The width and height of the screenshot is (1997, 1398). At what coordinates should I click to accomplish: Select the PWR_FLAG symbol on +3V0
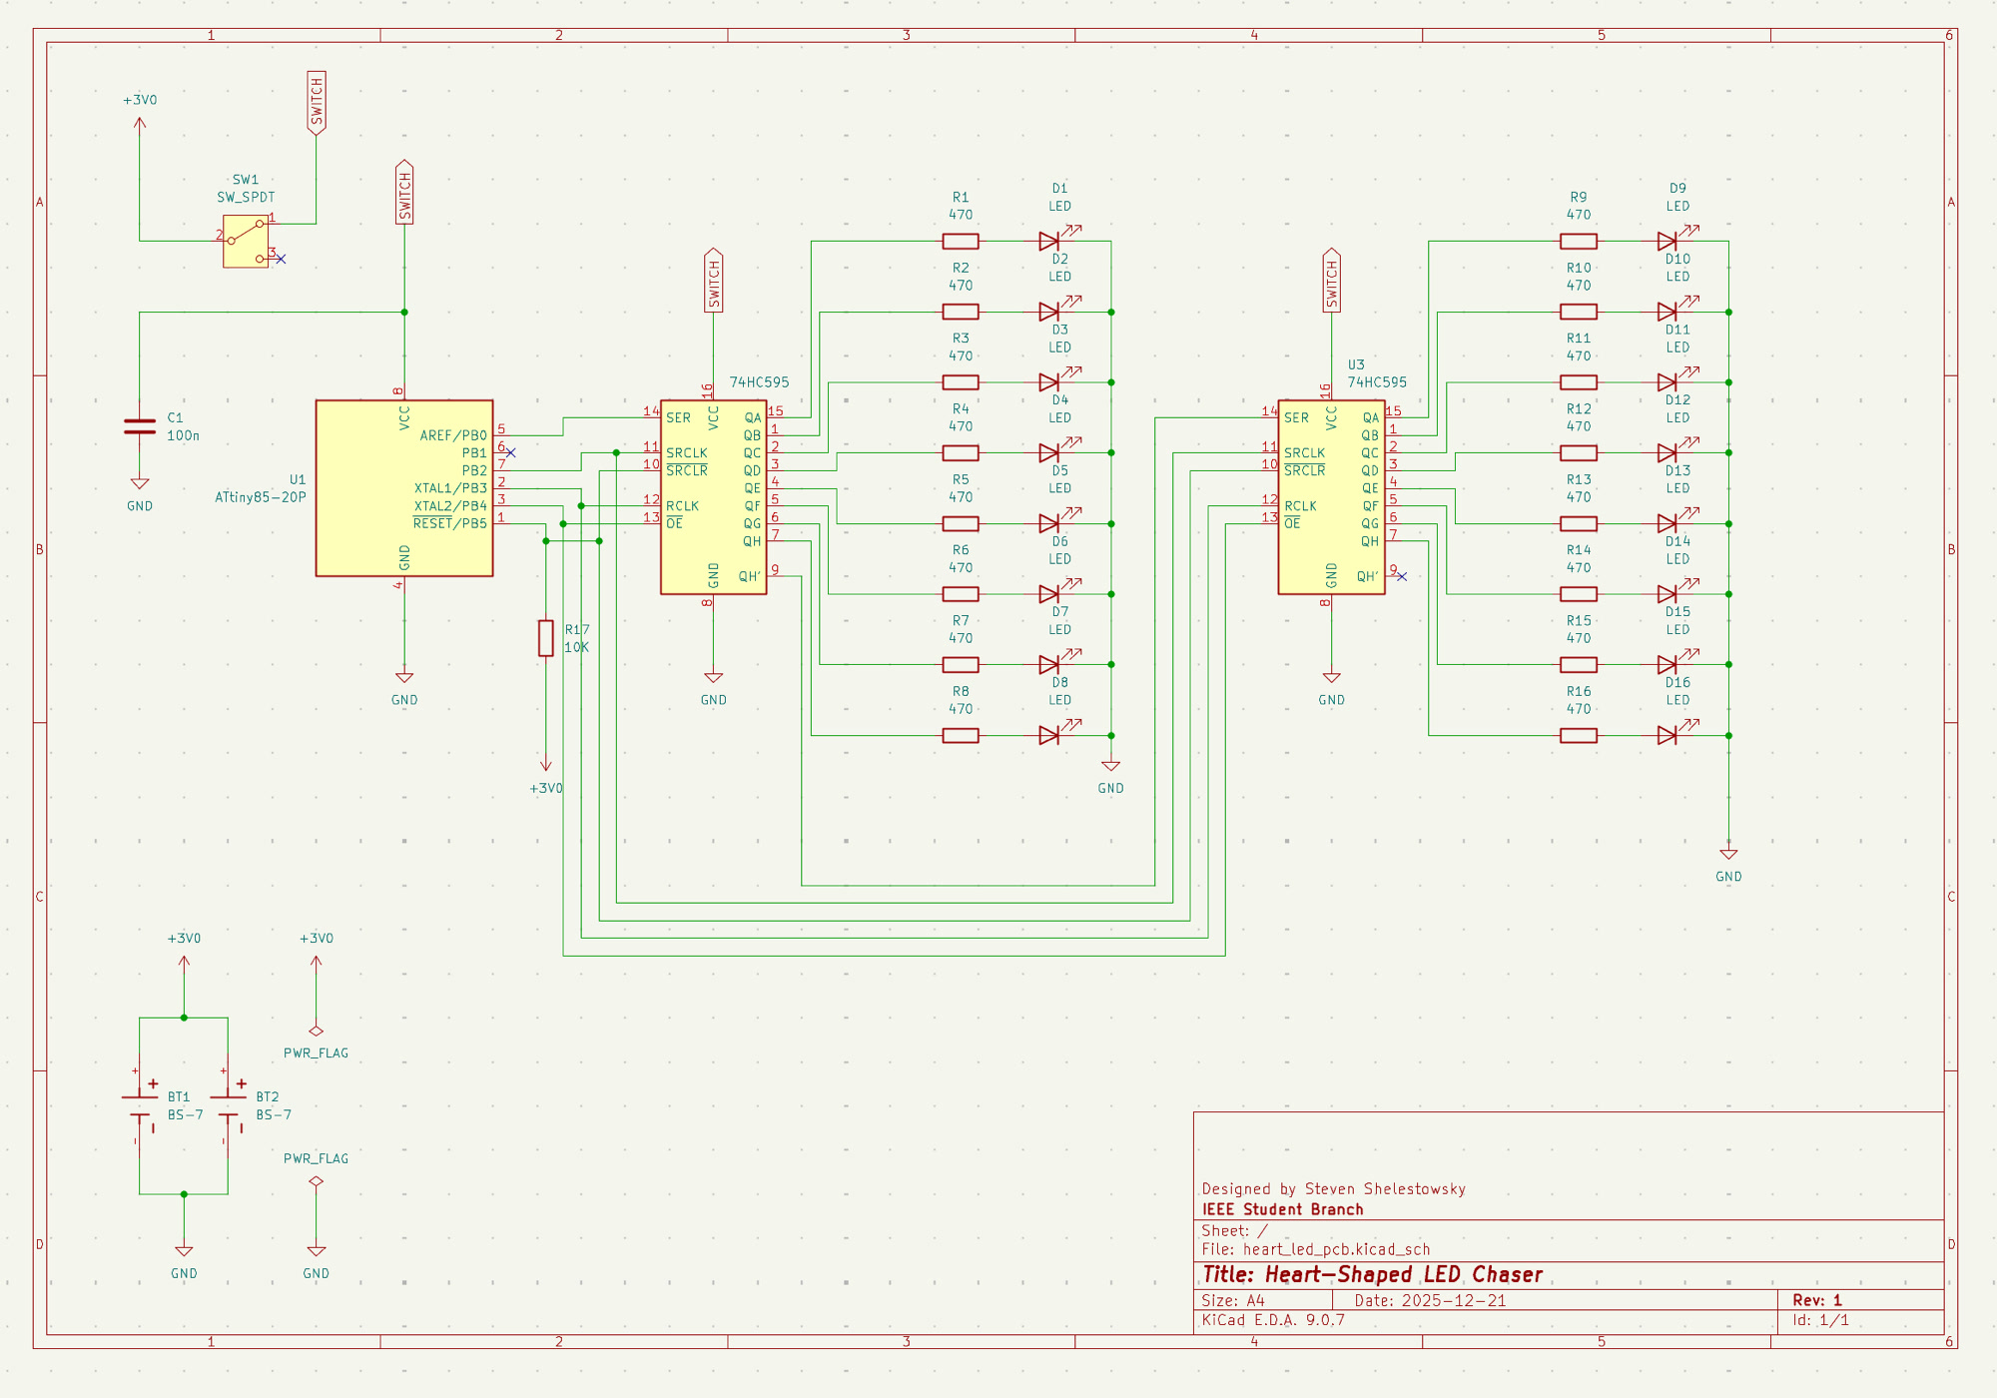click(x=317, y=1031)
